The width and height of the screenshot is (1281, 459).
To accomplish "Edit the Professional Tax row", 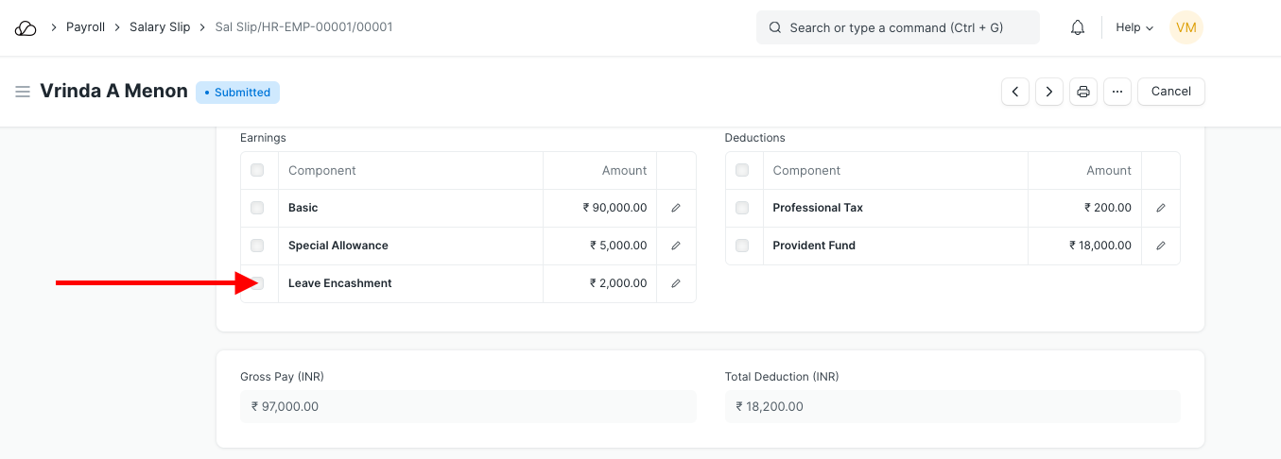I will coord(1161,208).
